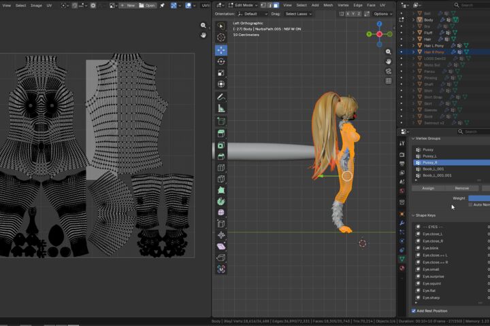490x326 pixels.
Task: Open the Mesh menu in 3D viewport
Action: pos(328,5)
